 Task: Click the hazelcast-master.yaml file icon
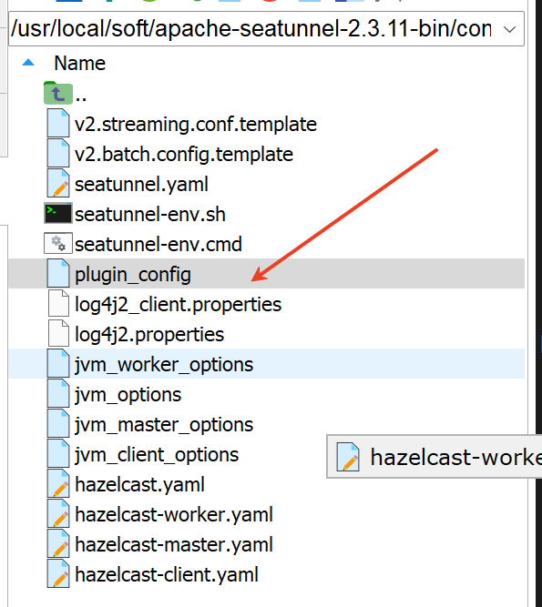coord(58,543)
